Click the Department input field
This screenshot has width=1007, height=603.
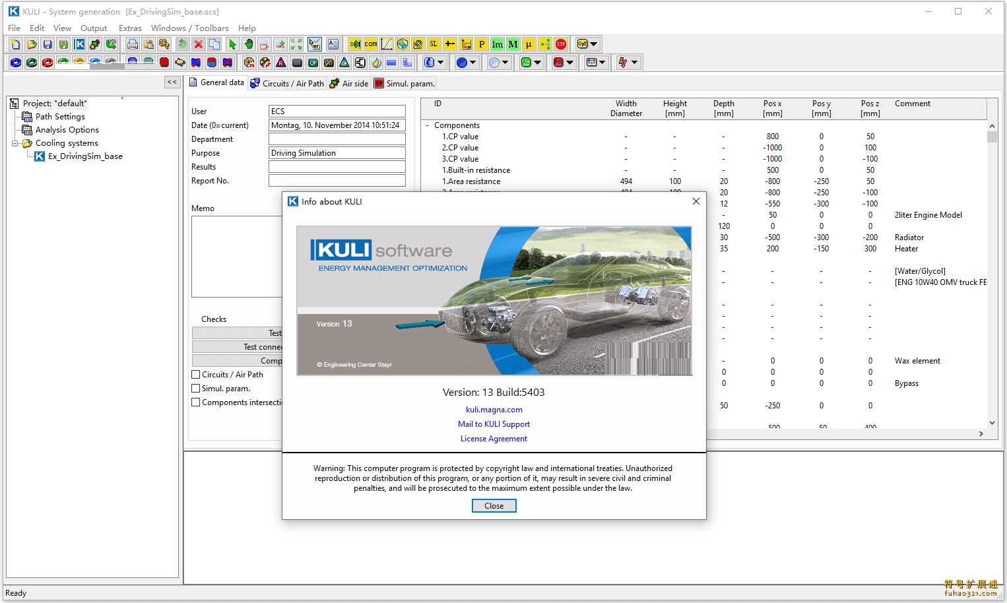337,139
